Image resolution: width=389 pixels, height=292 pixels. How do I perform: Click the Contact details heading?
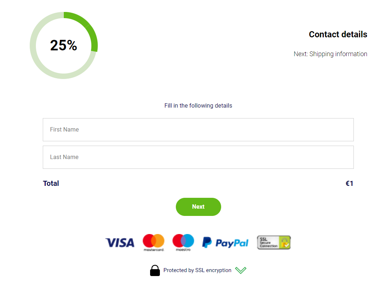coord(338,34)
